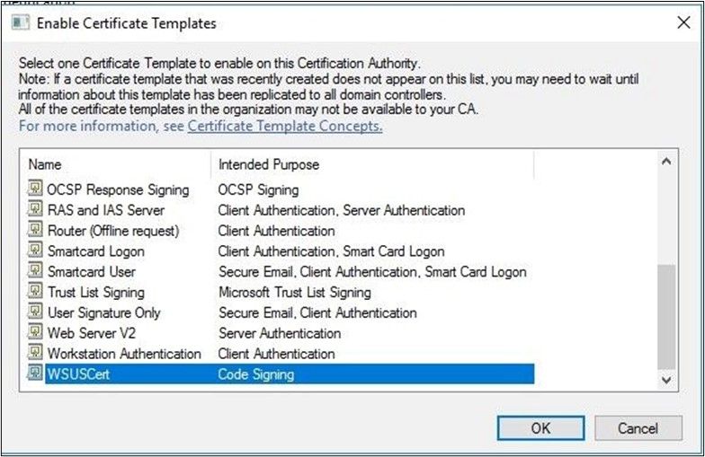This screenshot has height=457, width=705.
Task: Click the OCSP Response Signing template icon
Action: tap(35, 189)
